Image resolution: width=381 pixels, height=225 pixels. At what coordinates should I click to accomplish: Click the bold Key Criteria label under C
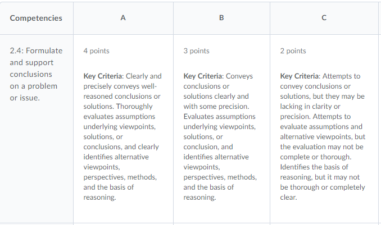click(x=300, y=76)
